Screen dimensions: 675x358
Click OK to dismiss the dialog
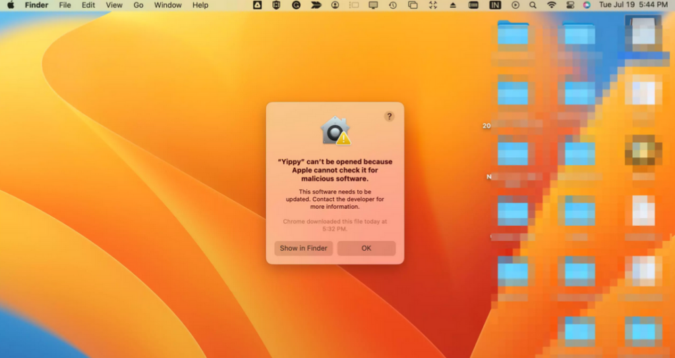tap(367, 248)
